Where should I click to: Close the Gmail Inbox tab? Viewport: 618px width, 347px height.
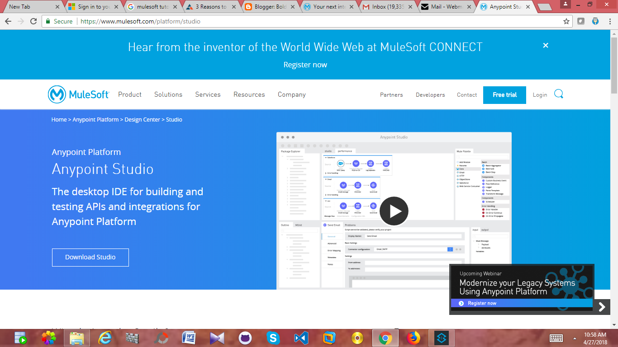point(410,7)
